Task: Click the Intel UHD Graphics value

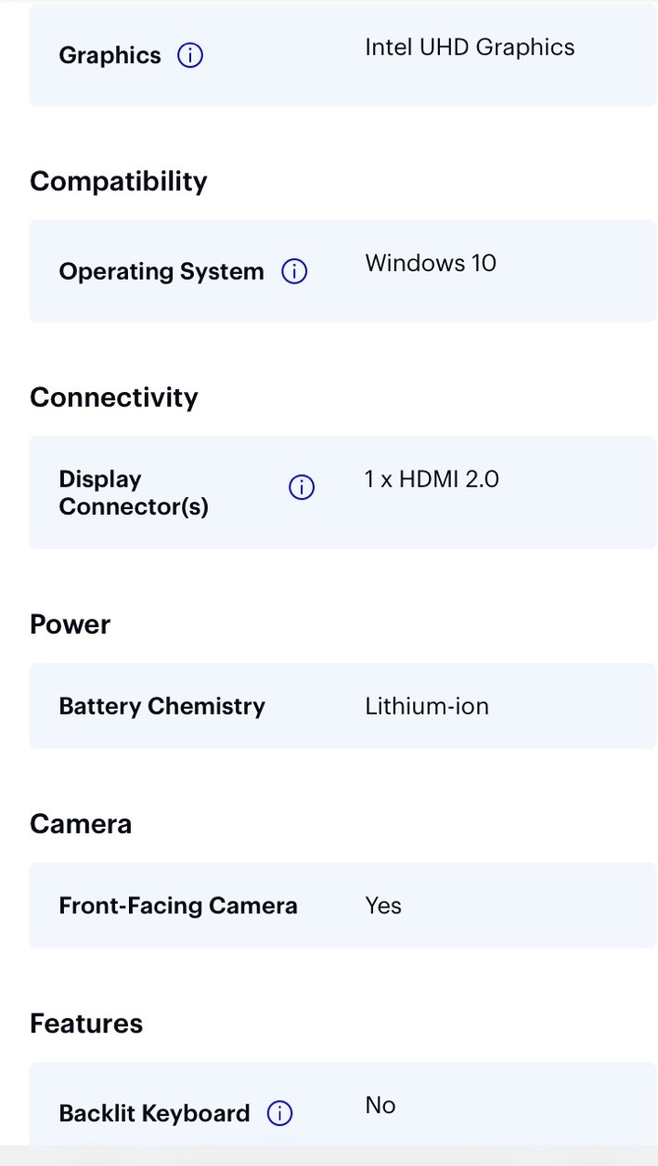Action: point(470,47)
